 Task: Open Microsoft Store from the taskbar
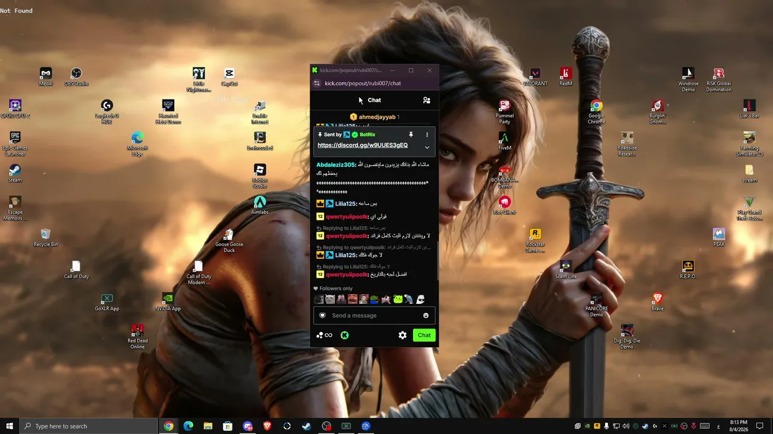[228, 426]
